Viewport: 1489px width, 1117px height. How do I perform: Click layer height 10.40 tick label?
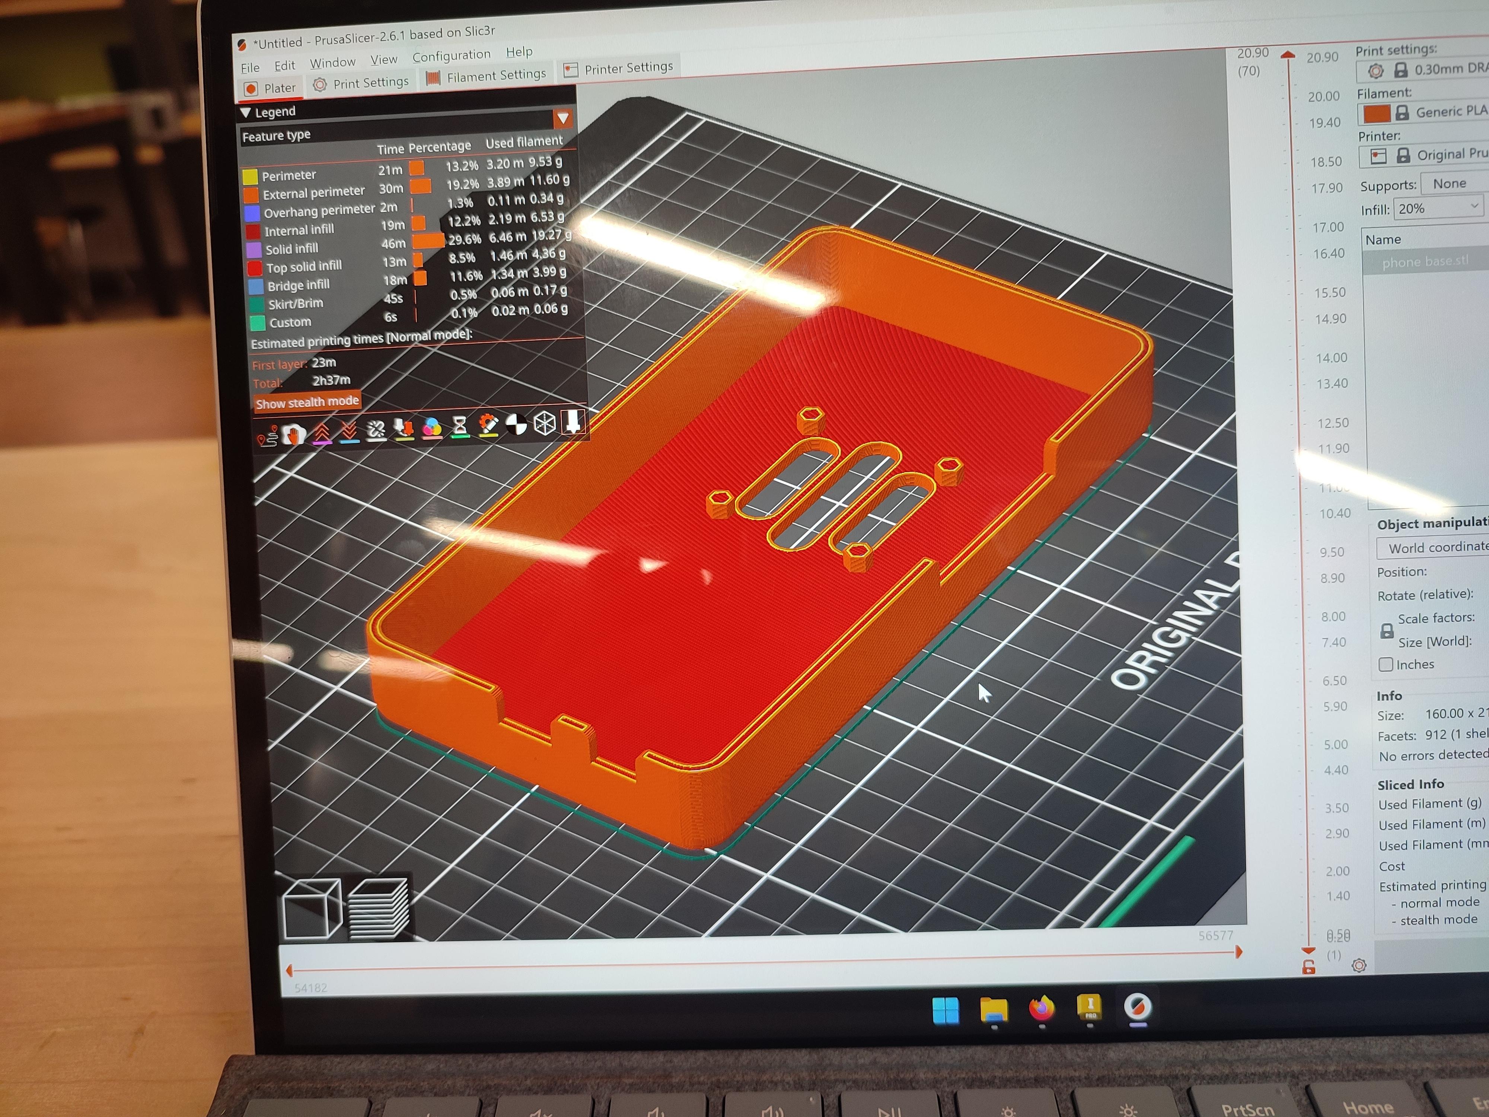[x=1335, y=514]
